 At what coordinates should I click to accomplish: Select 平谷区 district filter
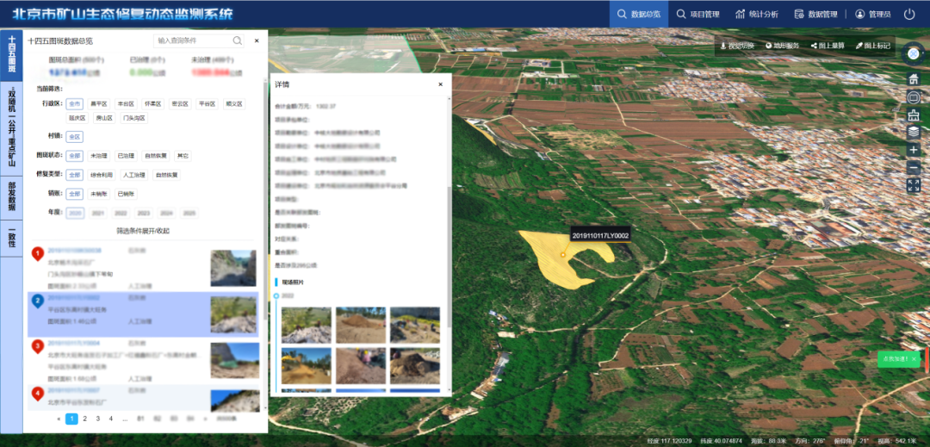pyautogui.click(x=207, y=103)
